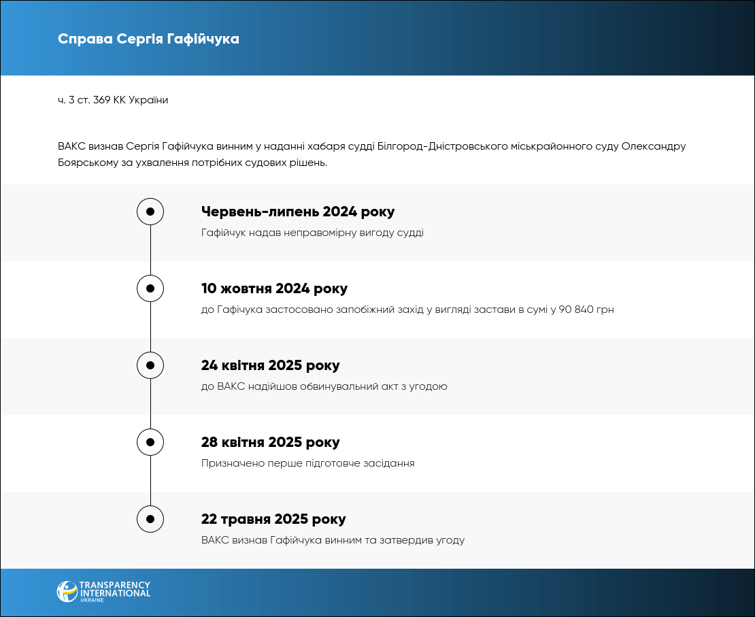755x617 pixels.
Task: Click the summary paragraph starting with "ВАКС визнав"
Action: 372,154
